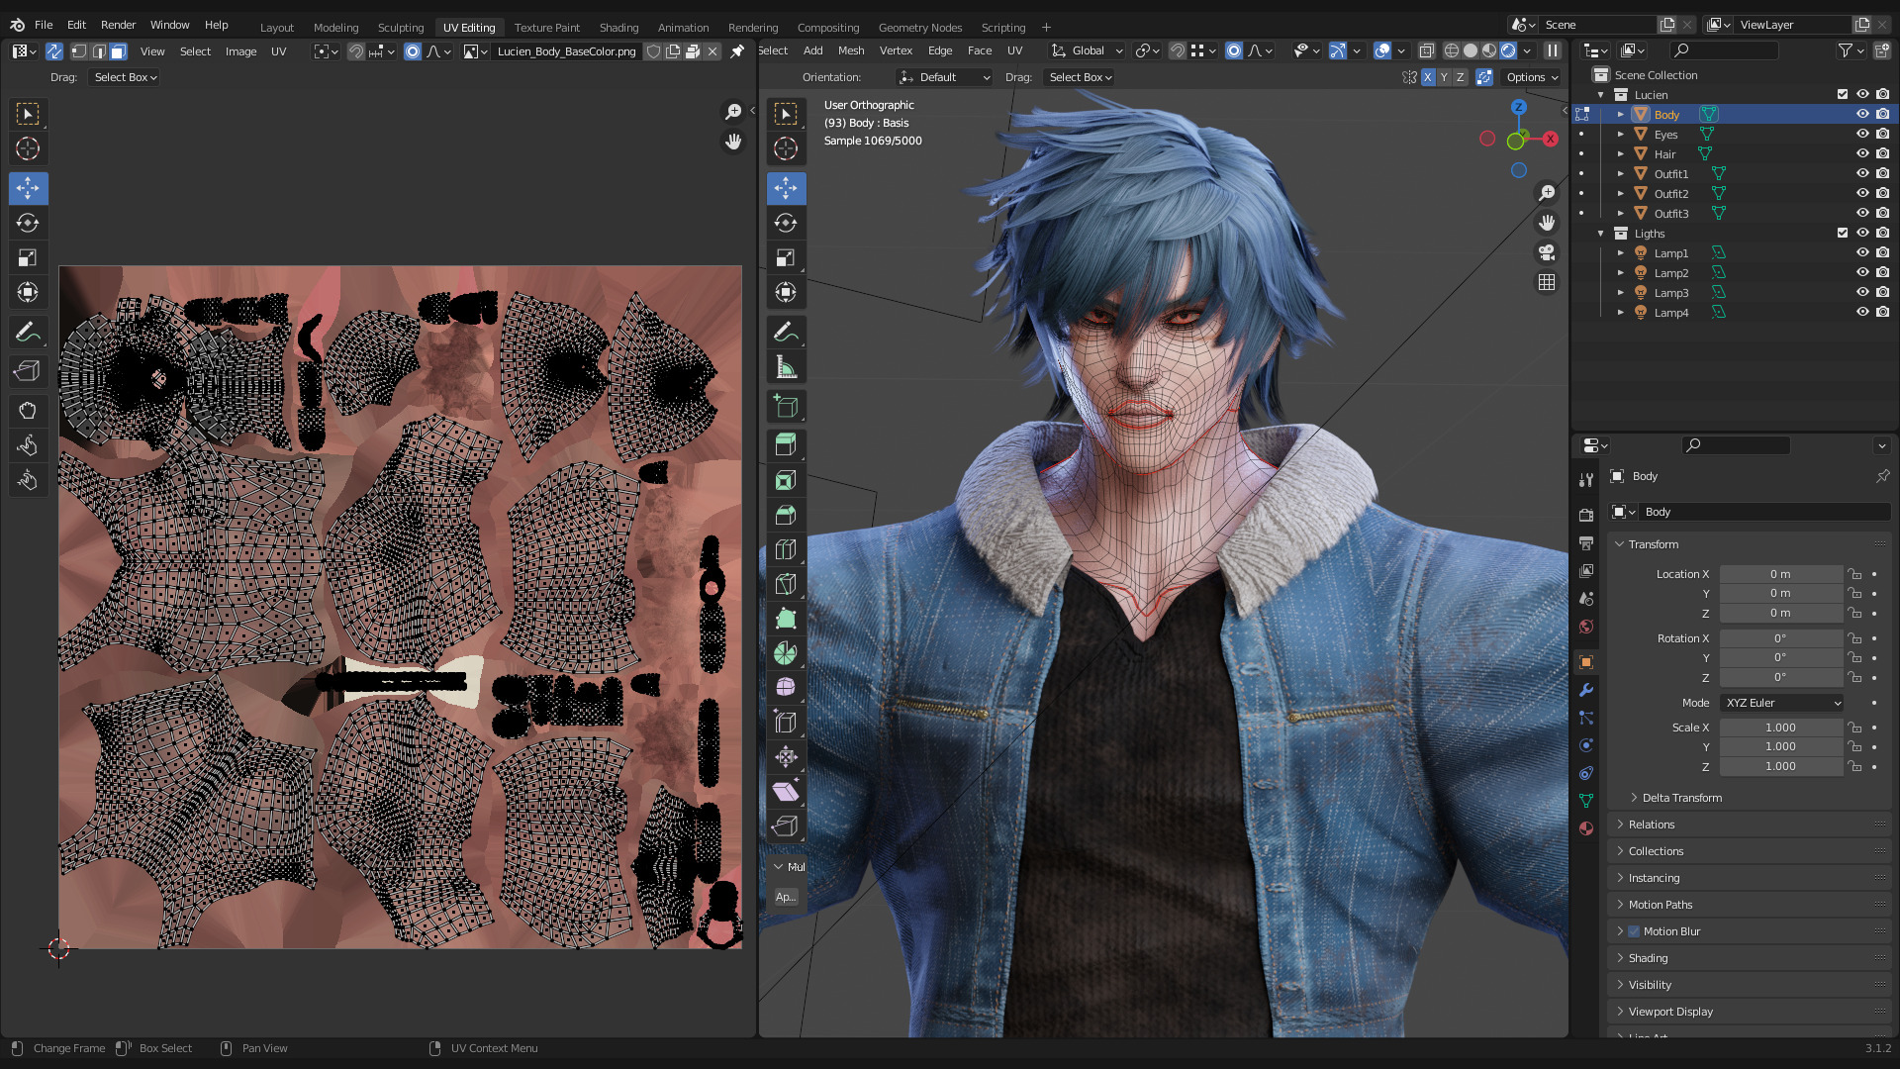This screenshot has height=1069, width=1900.
Task: Toggle X axis mirror in 3D viewport header
Action: pyautogui.click(x=1428, y=77)
